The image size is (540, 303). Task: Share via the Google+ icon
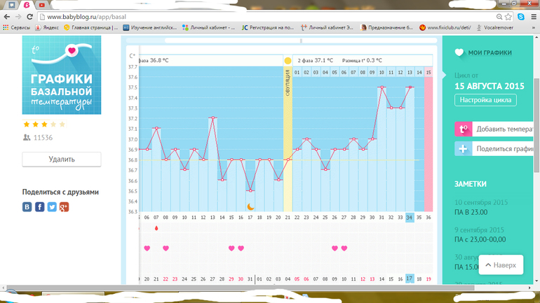click(64, 207)
